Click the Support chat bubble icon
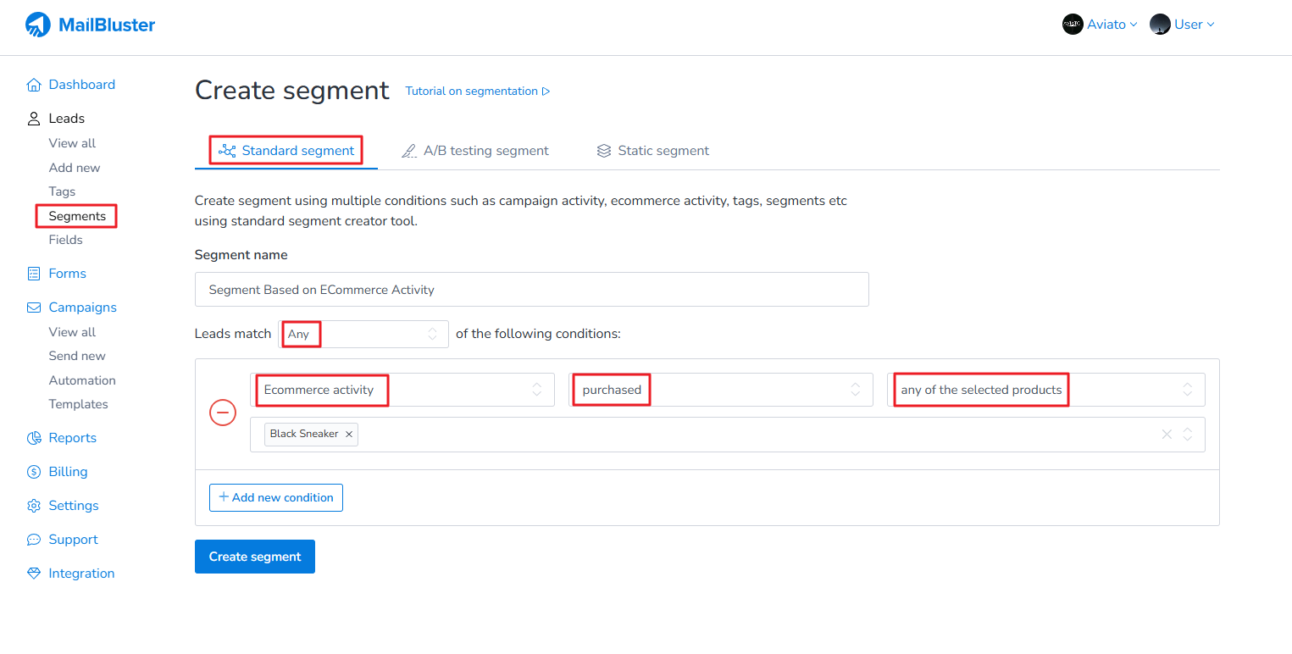The width and height of the screenshot is (1292, 654). (x=34, y=540)
